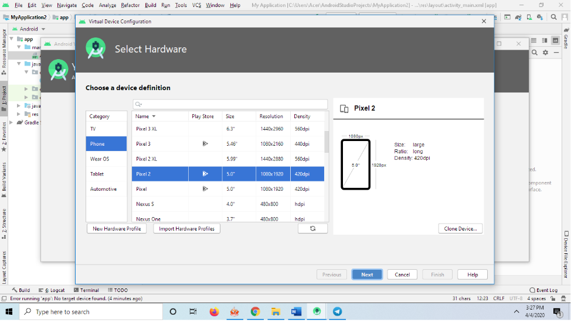571x323 pixels.
Task: Click the device search input field
Action: pyautogui.click(x=230, y=104)
